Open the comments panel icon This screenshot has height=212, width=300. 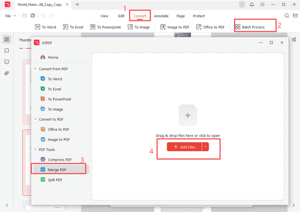7,62
